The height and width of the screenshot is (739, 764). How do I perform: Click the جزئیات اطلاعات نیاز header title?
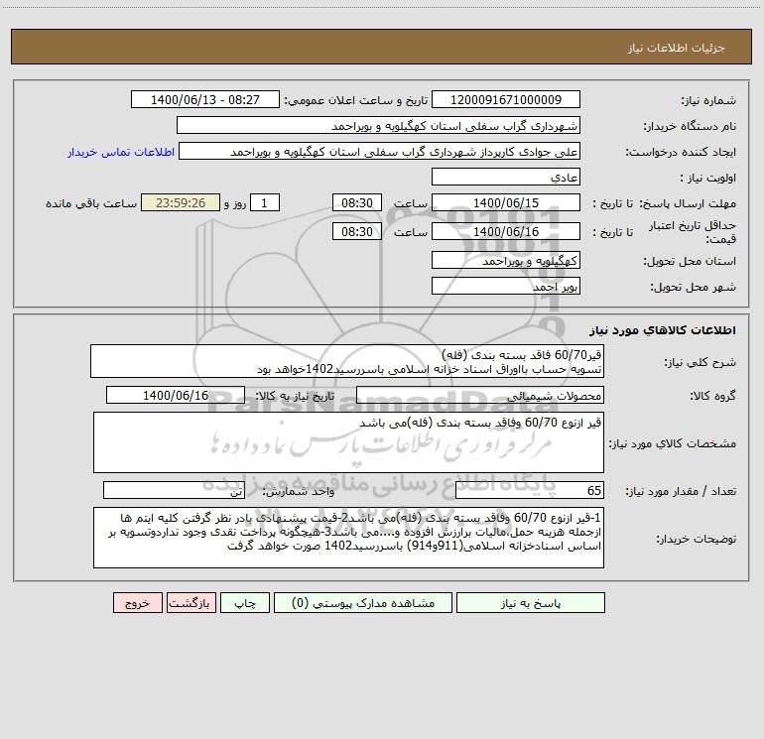pyautogui.click(x=677, y=48)
